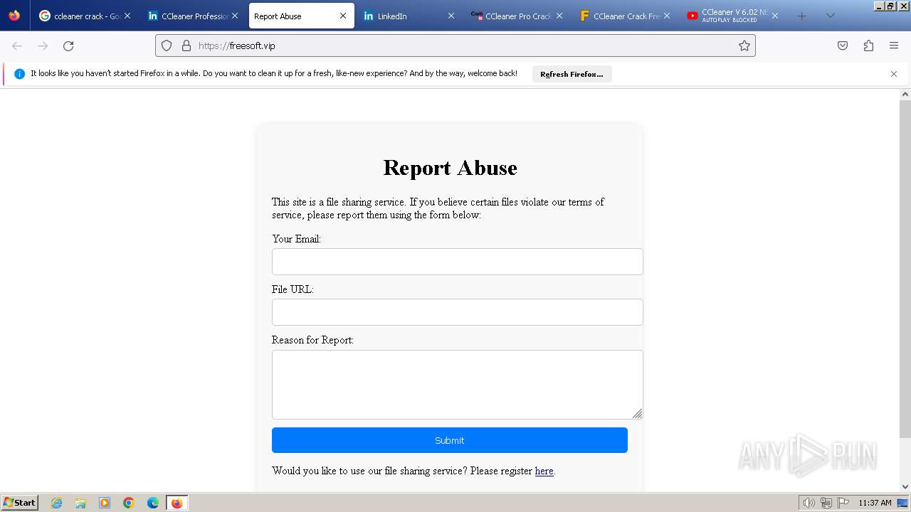Viewport: 911px width, 512px height.
Task: Click the vertical scrollbar thumb
Action: coord(905,268)
